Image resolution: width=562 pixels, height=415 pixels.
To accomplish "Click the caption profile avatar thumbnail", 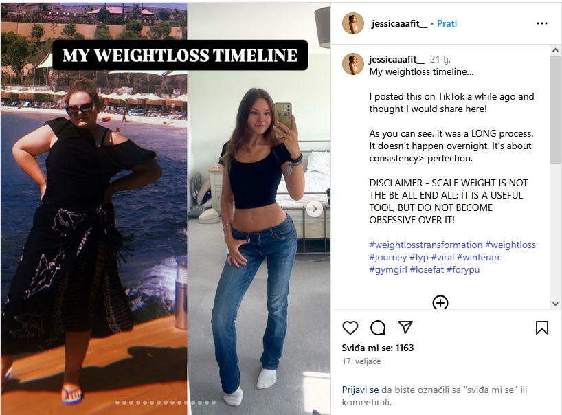I will 353,64.
